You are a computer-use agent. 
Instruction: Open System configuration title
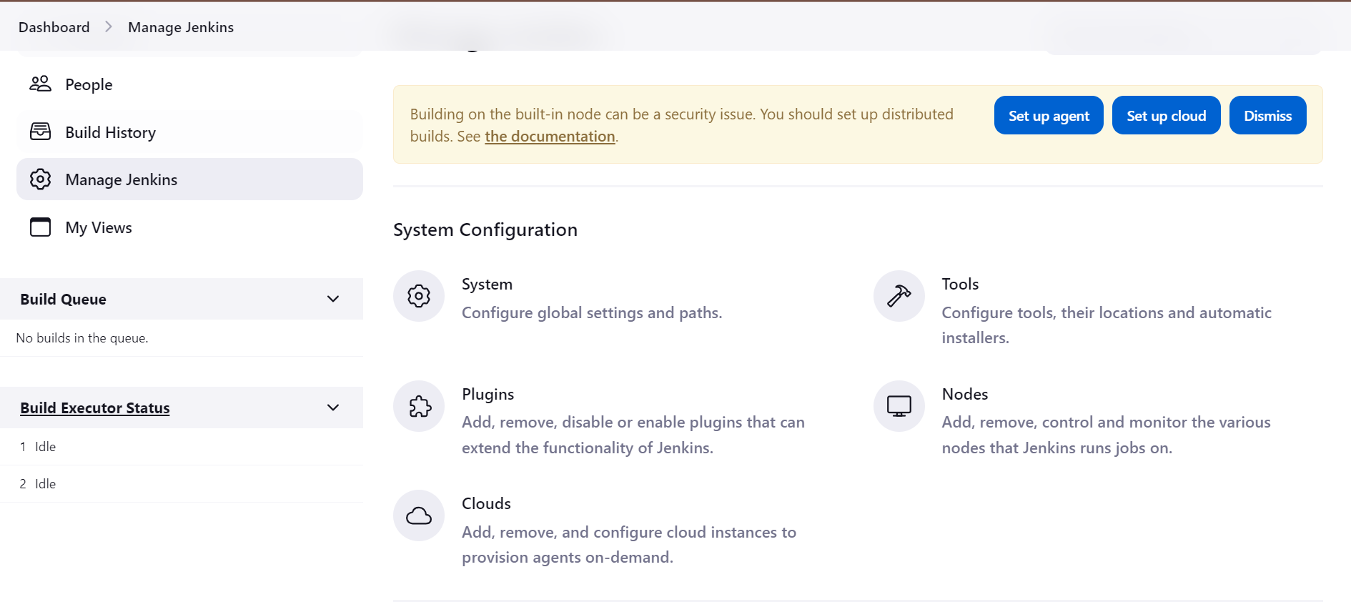(x=487, y=284)
